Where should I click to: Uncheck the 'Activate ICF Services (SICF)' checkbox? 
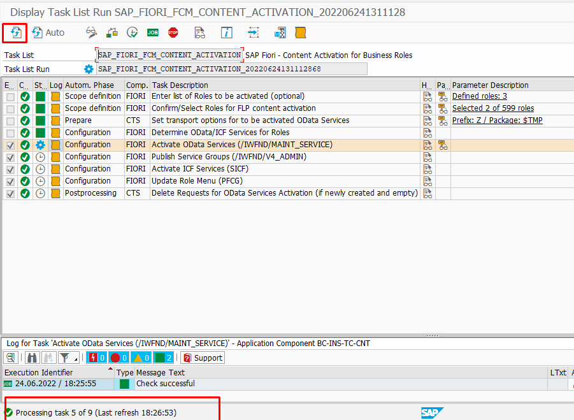coord(11,169)
